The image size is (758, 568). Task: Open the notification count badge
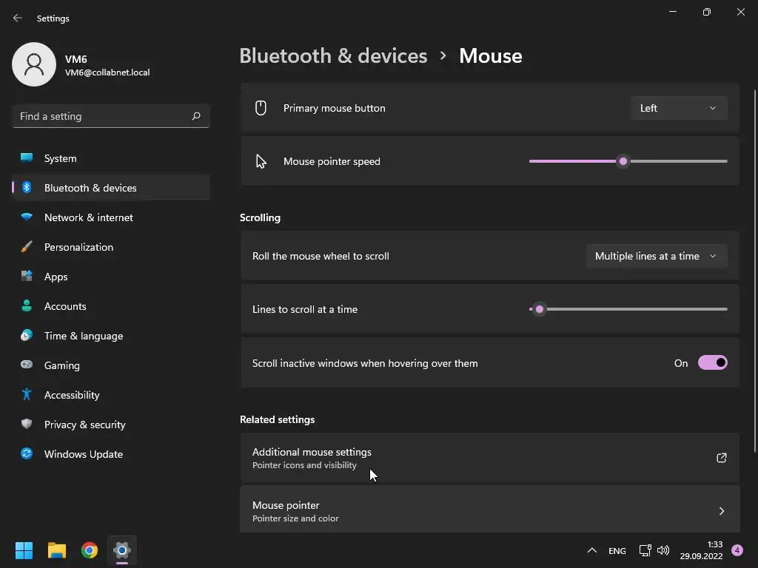(737, 550)
